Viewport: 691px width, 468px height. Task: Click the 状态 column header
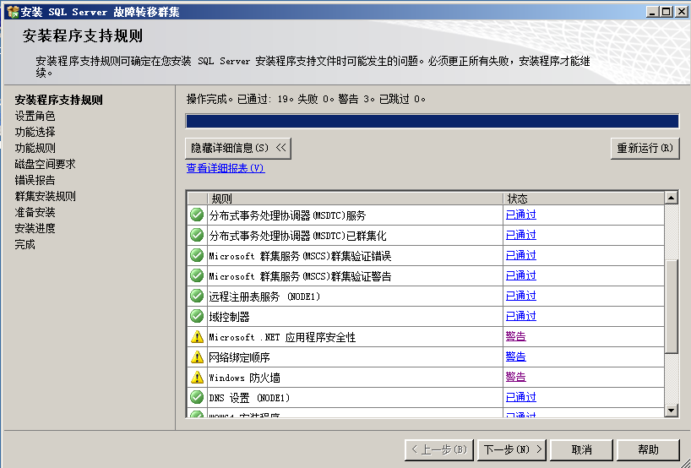[x=584, y=199]
